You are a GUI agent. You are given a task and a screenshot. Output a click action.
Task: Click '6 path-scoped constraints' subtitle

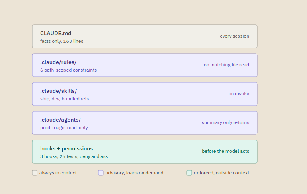69,70
